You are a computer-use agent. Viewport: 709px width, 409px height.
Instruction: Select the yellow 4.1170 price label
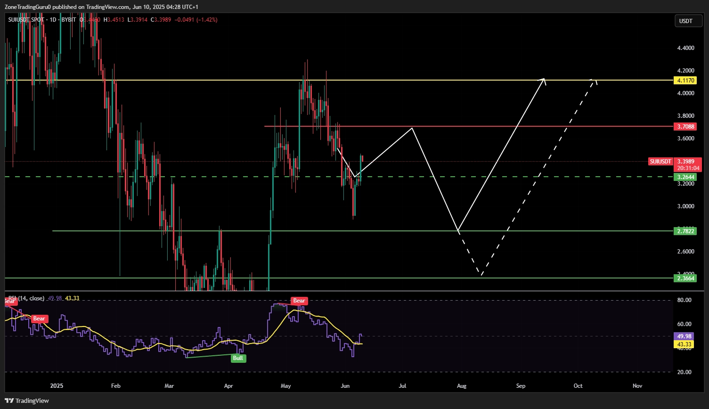[x=685, y=81]
